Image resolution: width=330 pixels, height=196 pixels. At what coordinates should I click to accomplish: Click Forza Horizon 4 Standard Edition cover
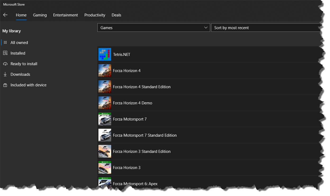coord(105,87)
